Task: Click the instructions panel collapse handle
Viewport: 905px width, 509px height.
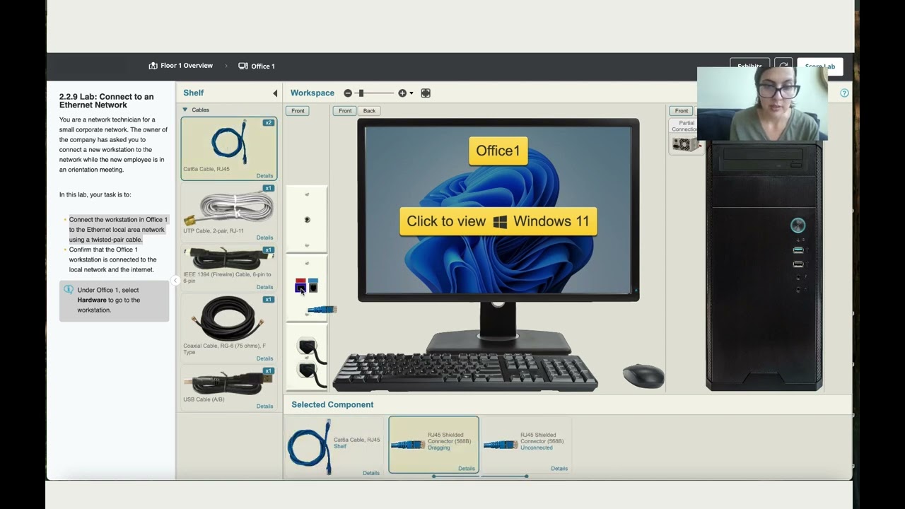Action: coord(175,281)
